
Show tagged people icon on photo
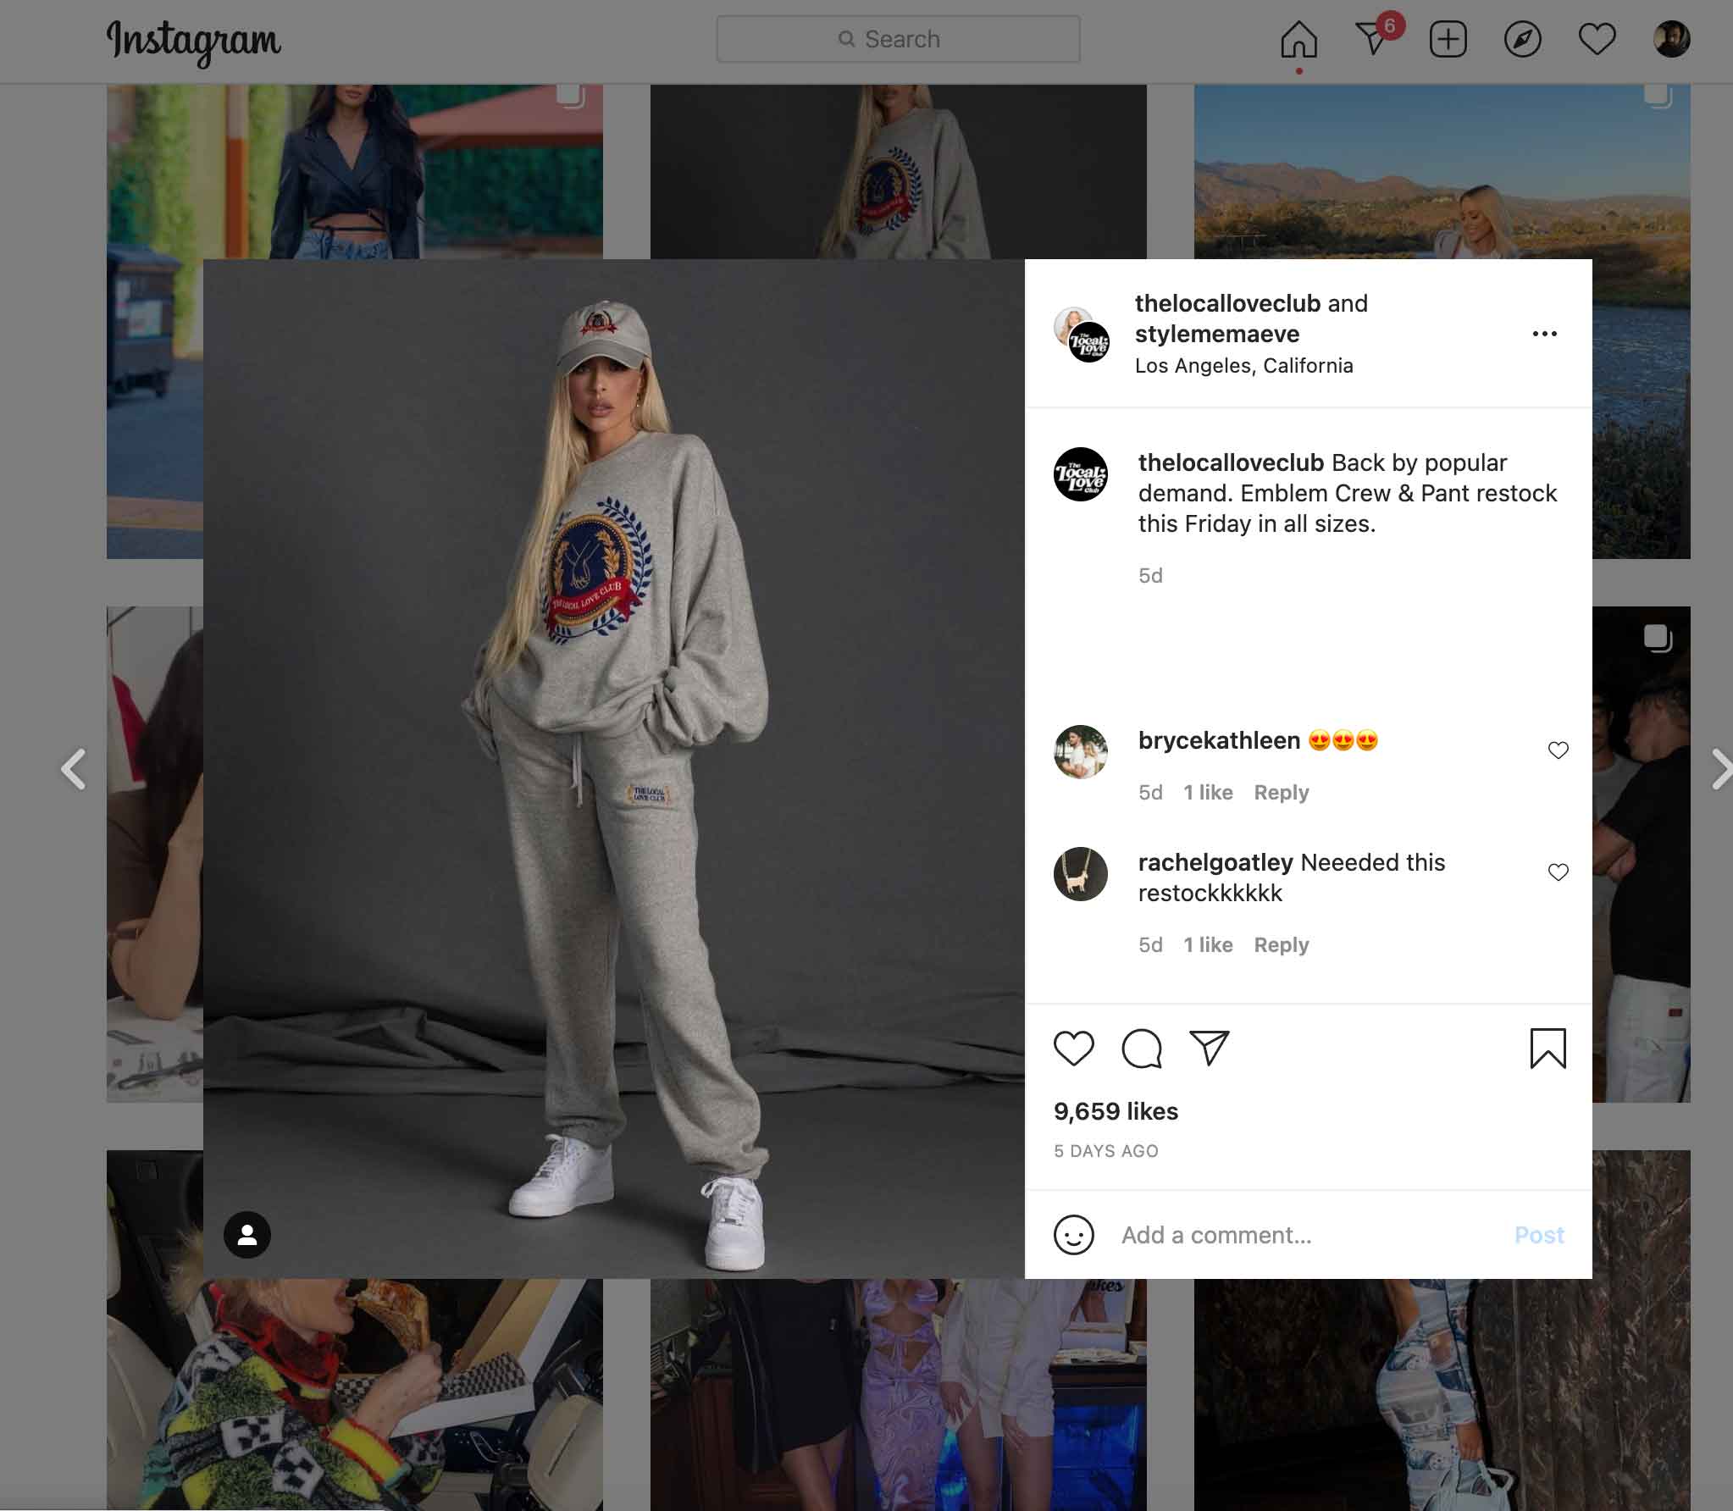point(247,1235)
